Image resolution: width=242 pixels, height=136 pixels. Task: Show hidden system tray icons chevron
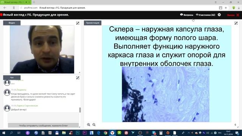pos(189,133)
